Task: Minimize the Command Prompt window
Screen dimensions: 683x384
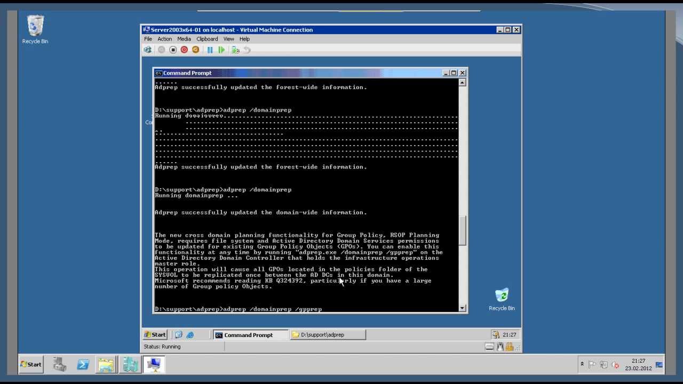Action: point(446,73)
